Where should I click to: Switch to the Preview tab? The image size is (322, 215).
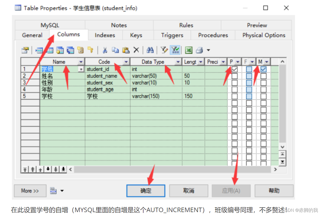(257, 25)
